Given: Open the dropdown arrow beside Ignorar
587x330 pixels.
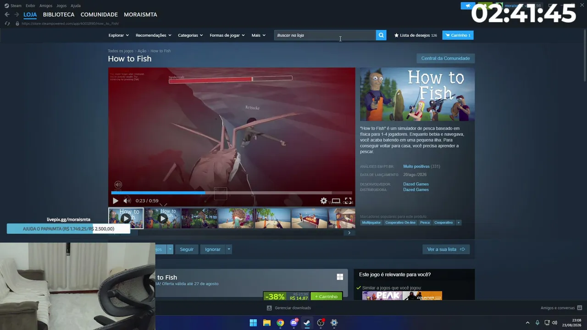Looking at the screenshot, I should coord(228,249).
